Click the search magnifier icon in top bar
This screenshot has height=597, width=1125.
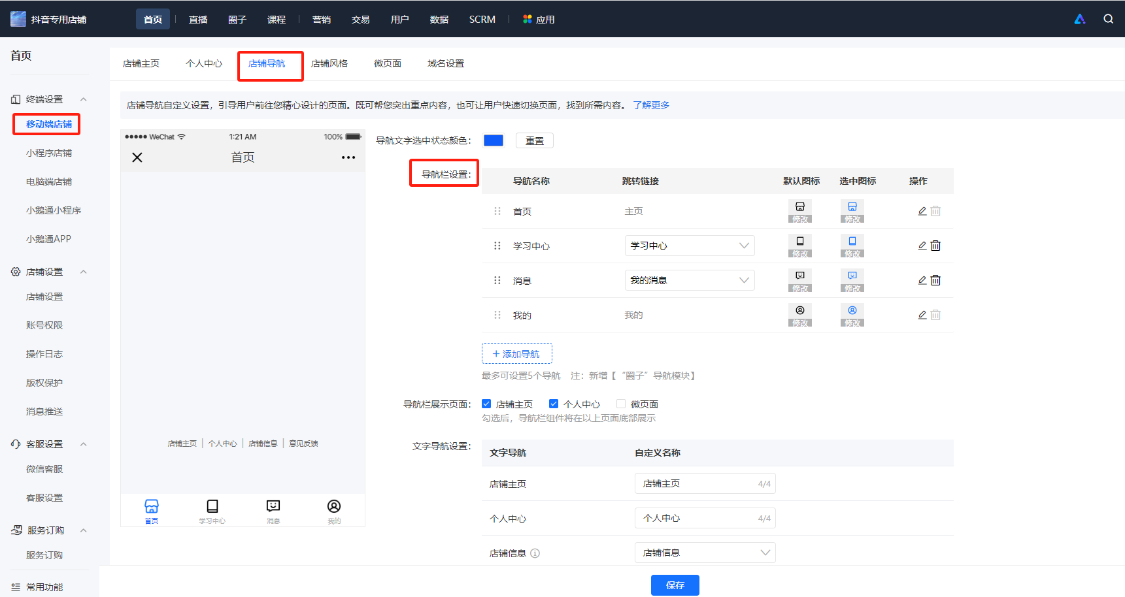pyautogui.click(x=1108, y=19)
